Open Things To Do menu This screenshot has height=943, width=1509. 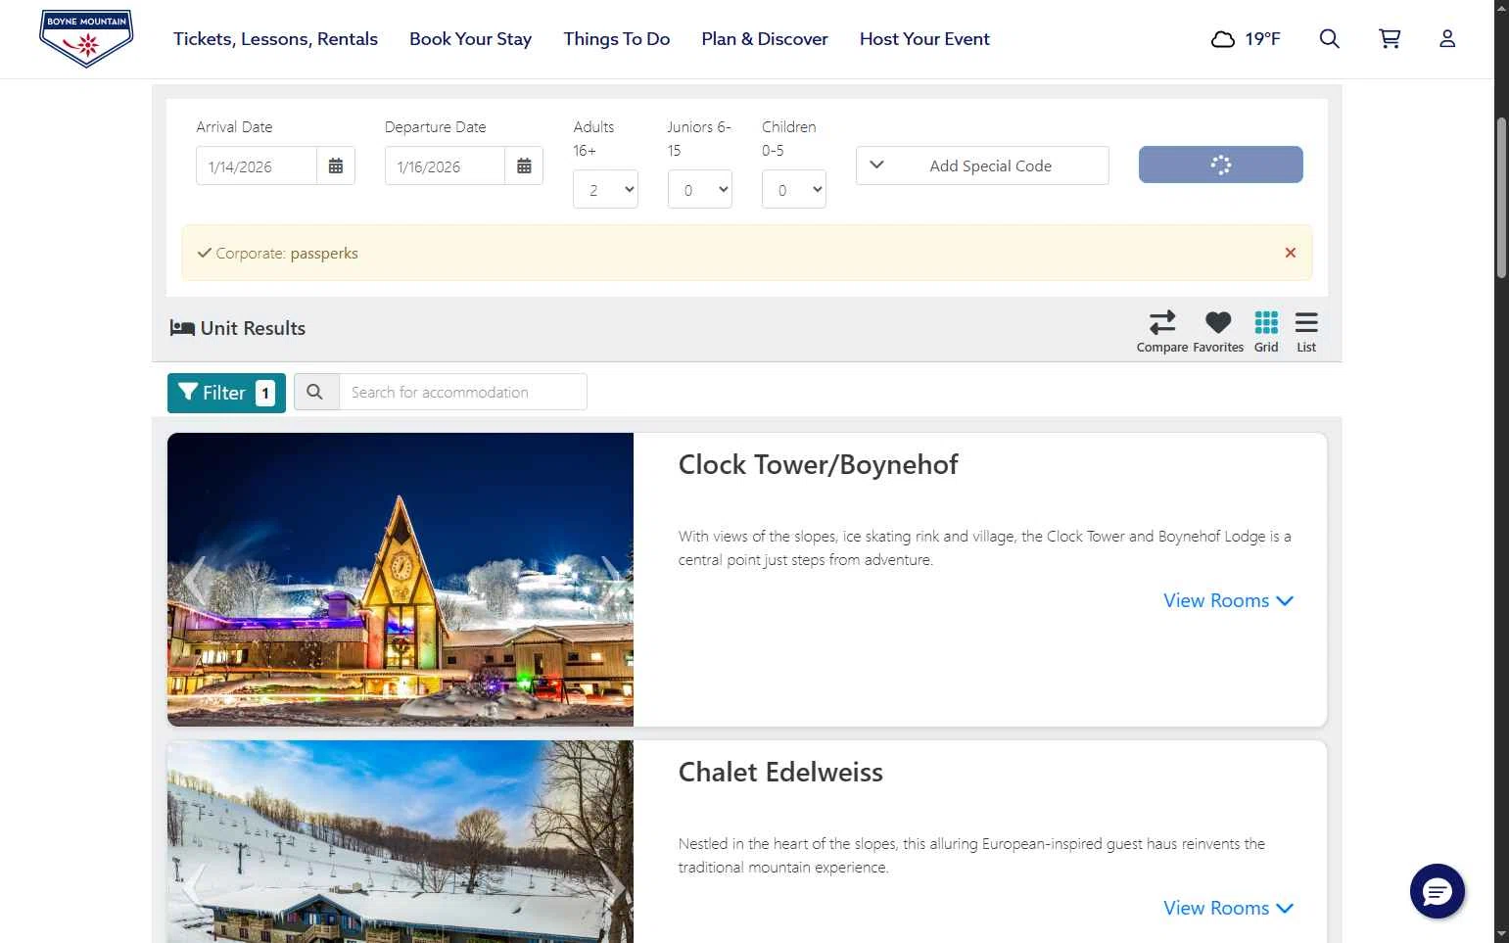tap(617, 39)
